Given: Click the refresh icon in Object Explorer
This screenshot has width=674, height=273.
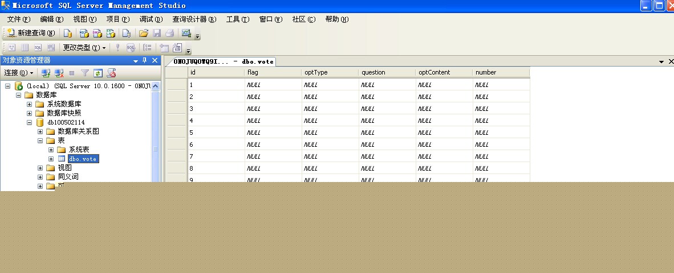Looking at the screenshot, I should [98, 73].
